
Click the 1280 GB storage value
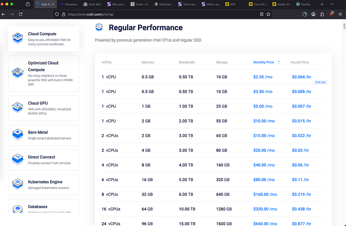coord(224,209)
